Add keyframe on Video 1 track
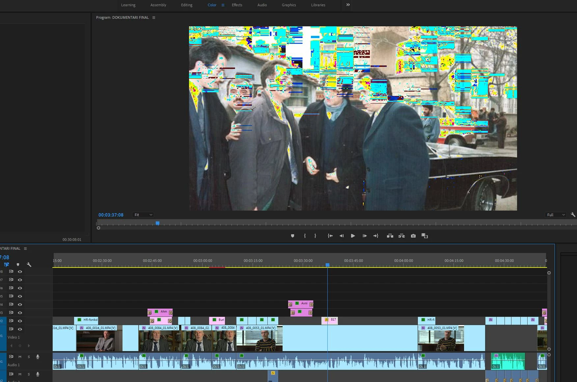Screen dimensions: 577x382 click(x=20, y=346)
